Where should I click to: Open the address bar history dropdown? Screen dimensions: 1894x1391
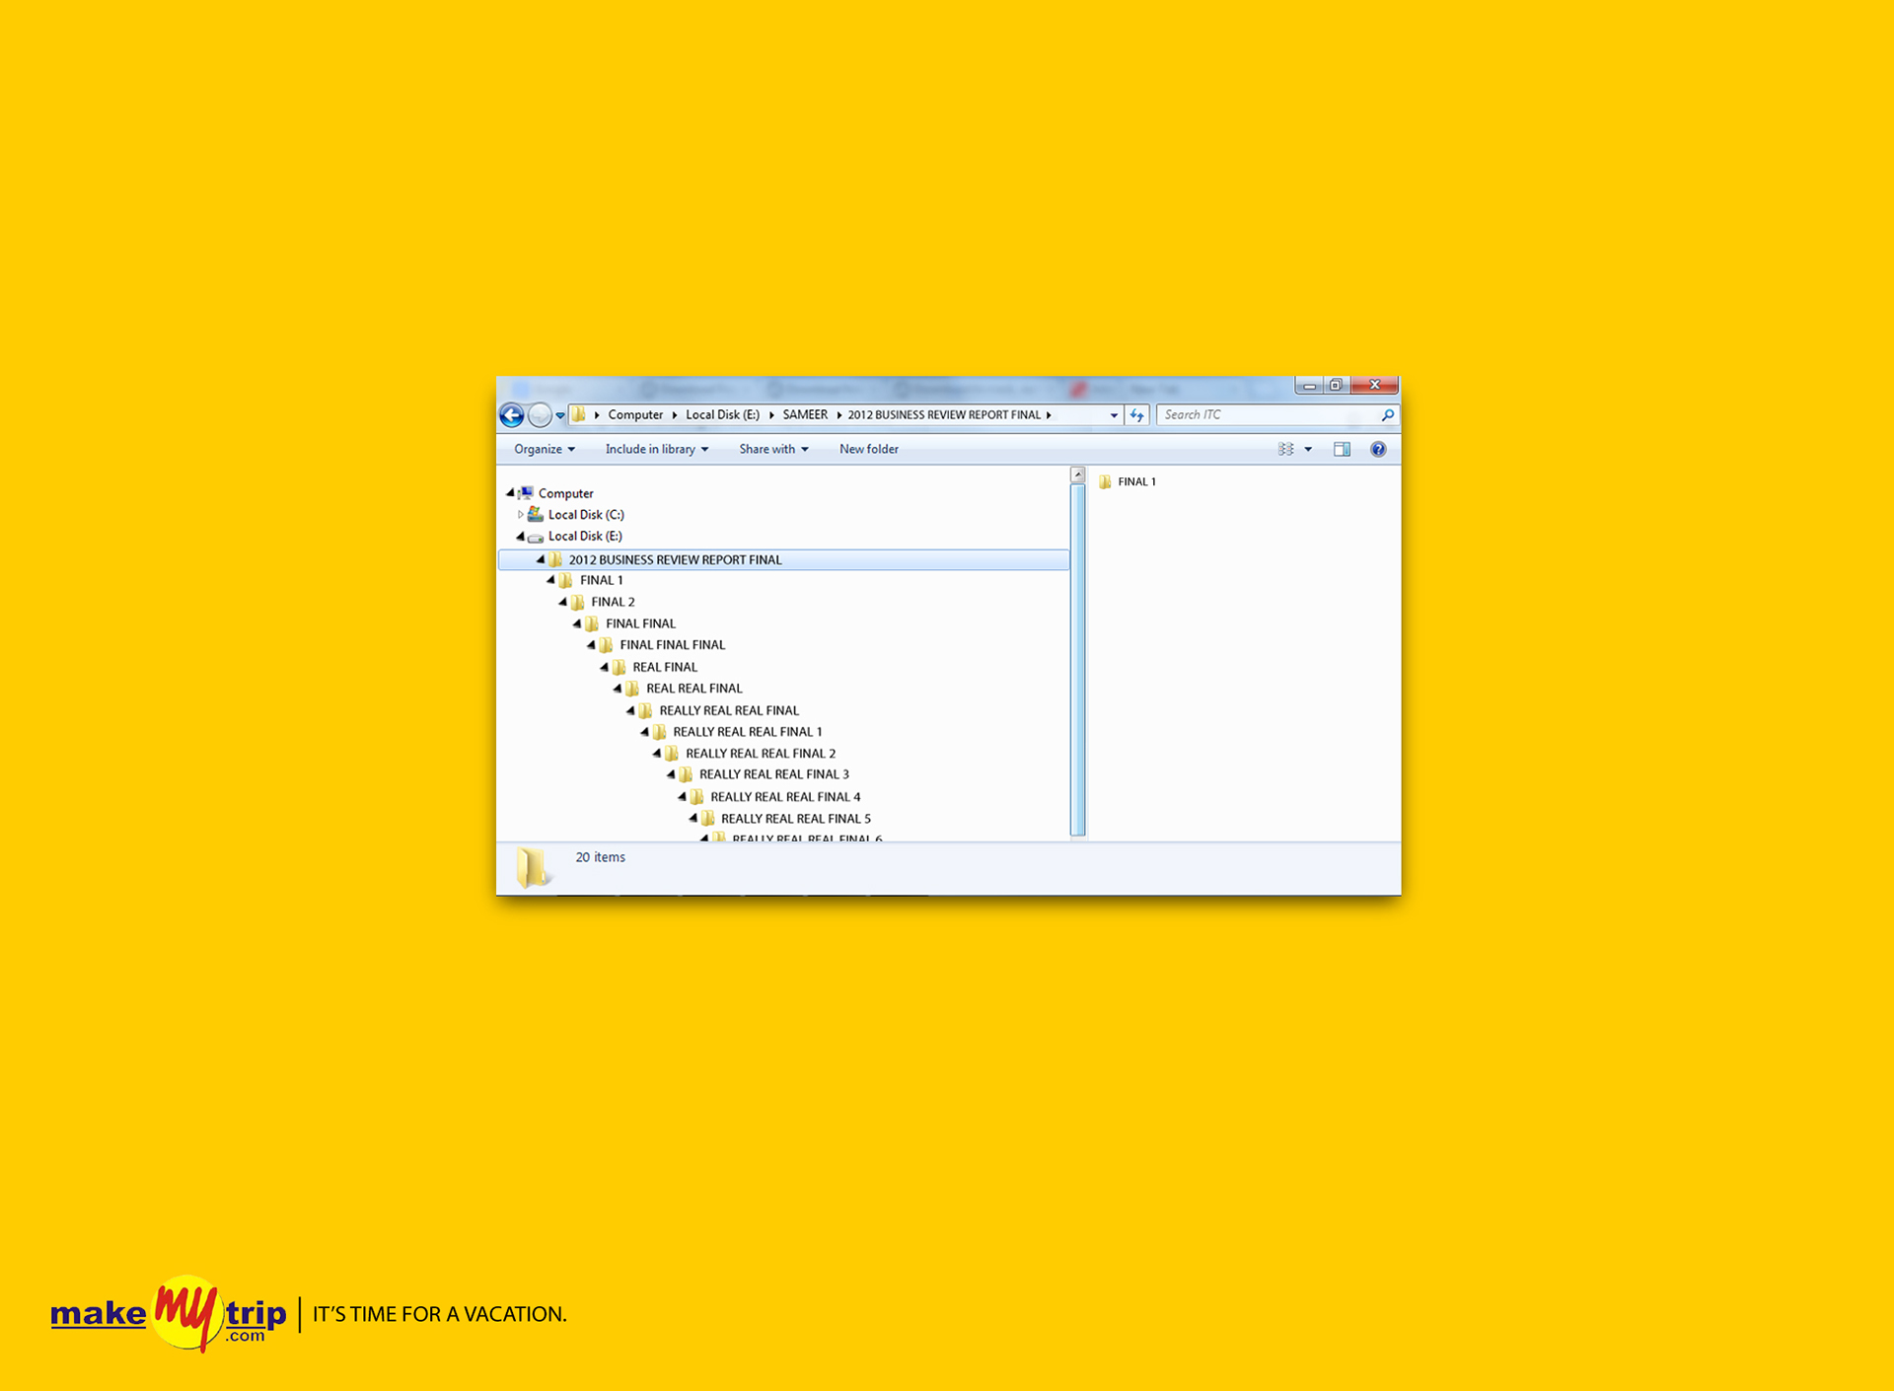[1114, 416]
